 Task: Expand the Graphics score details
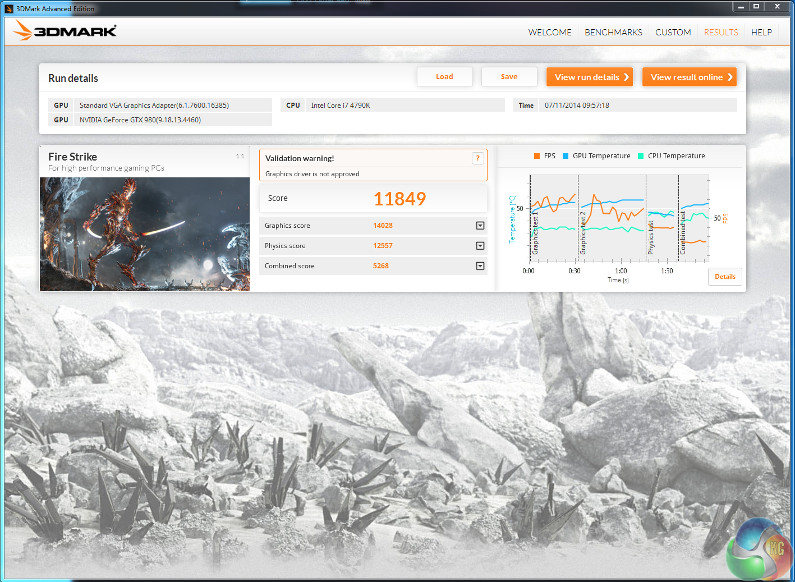(x=480, y=226)
